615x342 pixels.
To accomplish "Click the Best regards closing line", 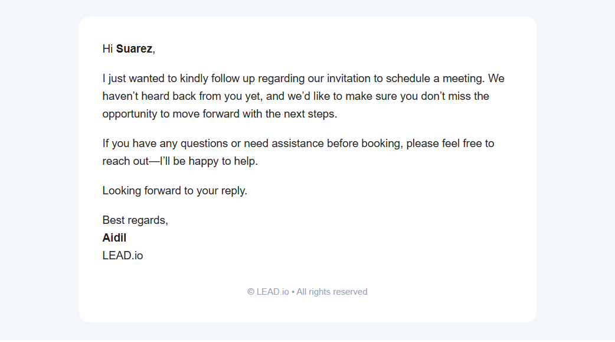I will point(135,220).
